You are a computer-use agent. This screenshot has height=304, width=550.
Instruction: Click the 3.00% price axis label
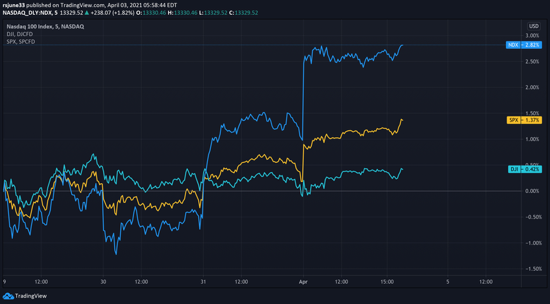[532, 36]
